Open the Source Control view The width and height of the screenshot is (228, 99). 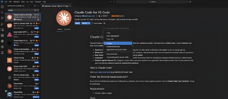(2, 18)
